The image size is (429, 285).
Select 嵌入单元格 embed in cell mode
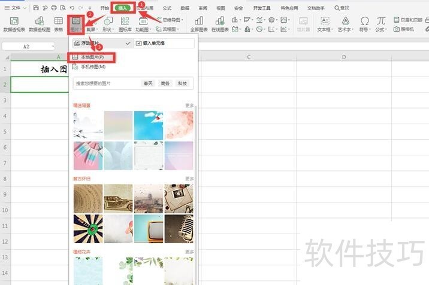click(164, 43)
